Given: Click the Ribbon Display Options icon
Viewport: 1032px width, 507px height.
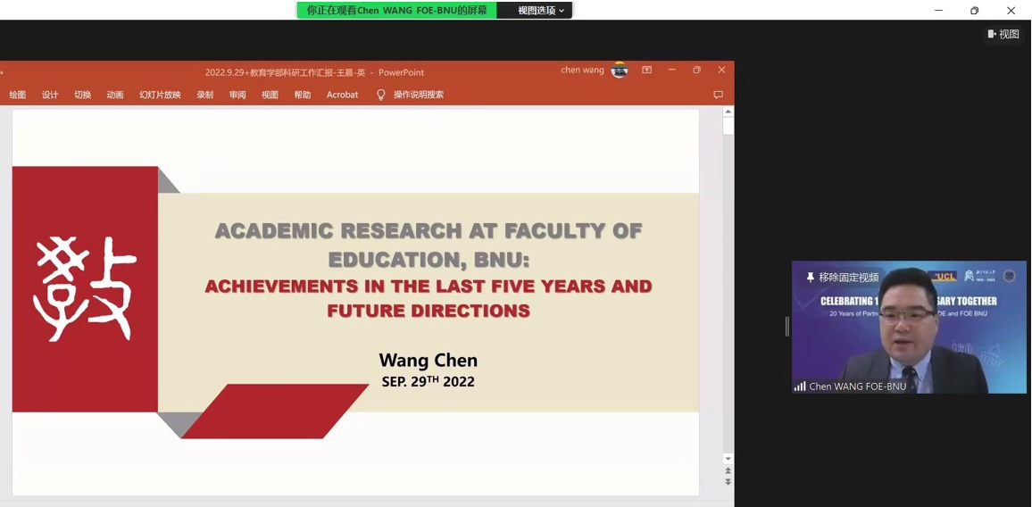Looking at the screenshot, I should tap(647, 71).
